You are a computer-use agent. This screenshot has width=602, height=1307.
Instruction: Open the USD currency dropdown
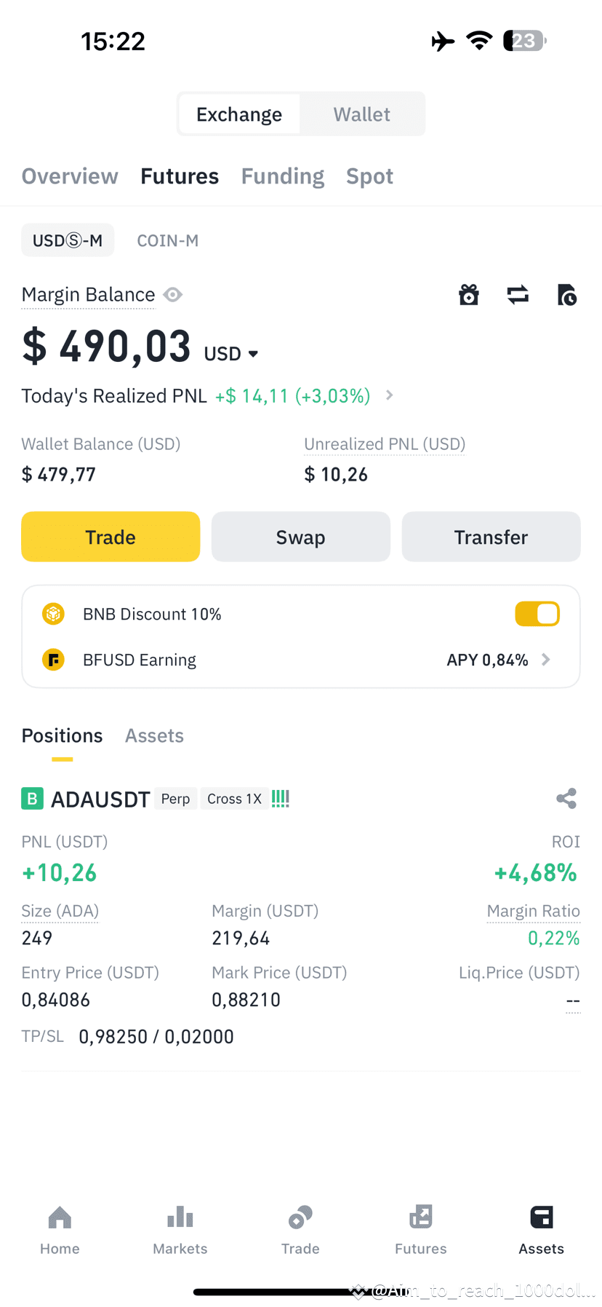231,354
